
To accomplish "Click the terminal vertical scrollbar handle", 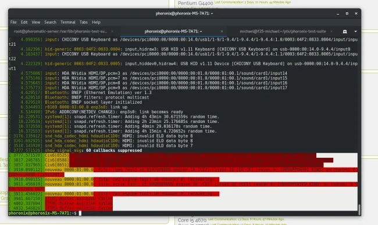I will point(359,209).
